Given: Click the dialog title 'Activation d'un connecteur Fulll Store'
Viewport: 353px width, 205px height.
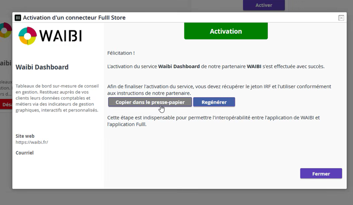Looking at the screenshot, I should click(74, 18).
